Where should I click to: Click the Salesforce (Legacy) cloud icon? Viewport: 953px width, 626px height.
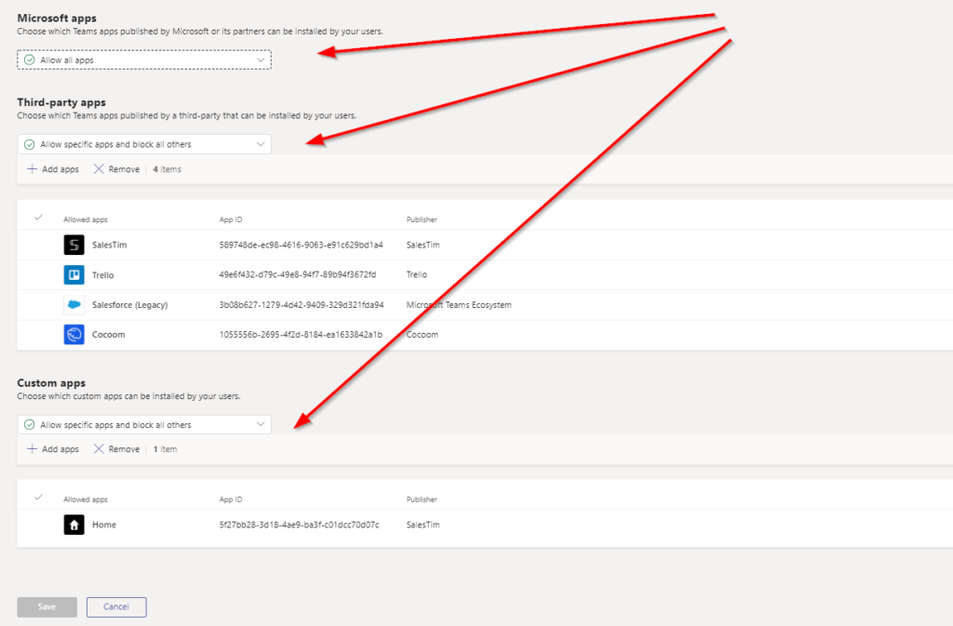(x=74, y=304)
